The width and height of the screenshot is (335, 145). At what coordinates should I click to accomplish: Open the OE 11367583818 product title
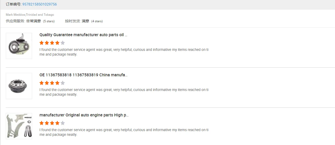pos(83,75)
